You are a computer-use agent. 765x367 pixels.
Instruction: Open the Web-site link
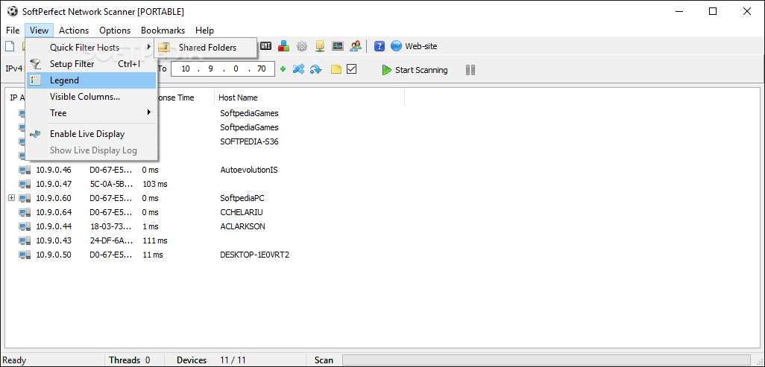pos(415,46)
